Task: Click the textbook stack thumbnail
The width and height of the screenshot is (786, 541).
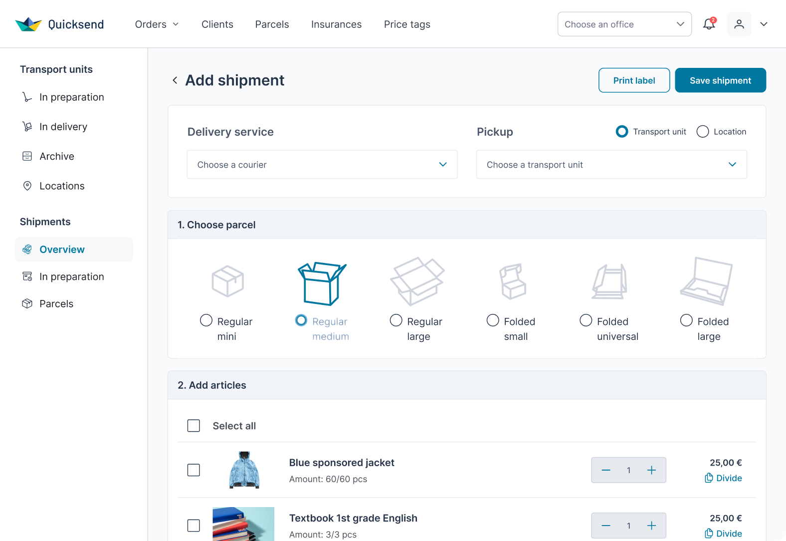Action: (x=243, y=524)
